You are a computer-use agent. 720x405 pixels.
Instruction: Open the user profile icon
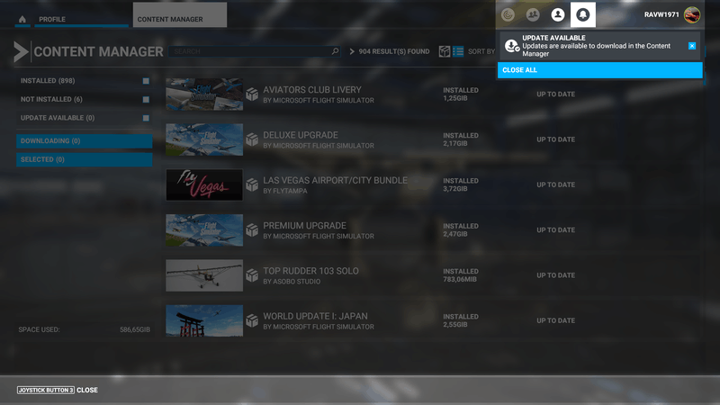(557, 14)
